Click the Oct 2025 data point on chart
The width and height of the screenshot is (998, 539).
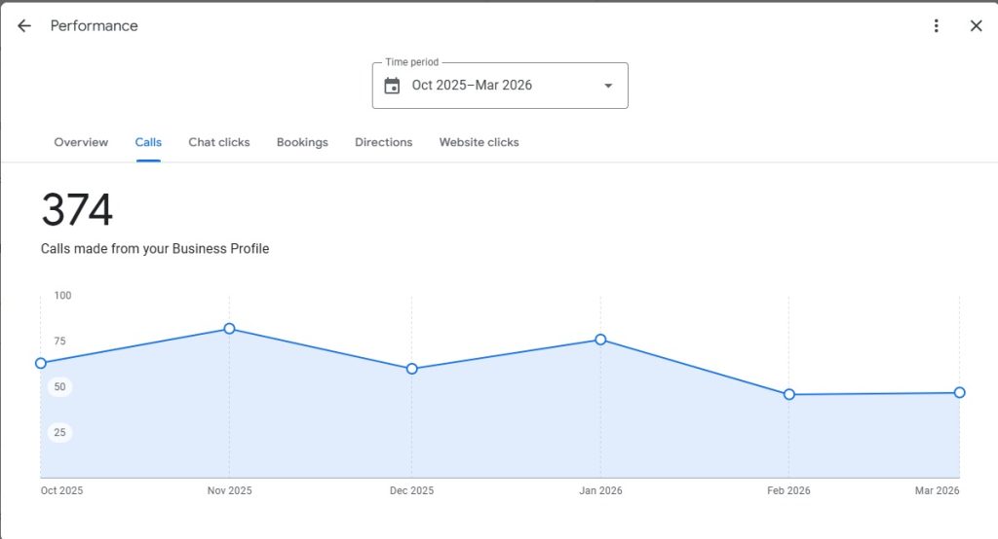(41, 363)
